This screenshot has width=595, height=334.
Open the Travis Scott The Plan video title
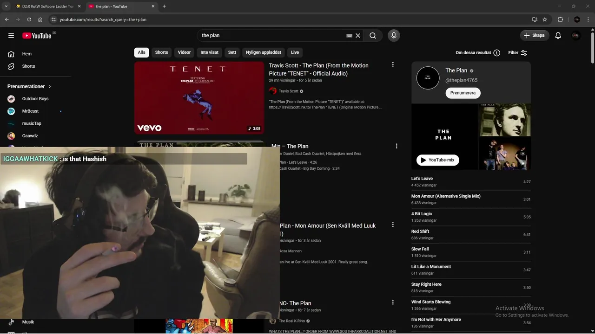pyautogui.click(x=319, y=70)
